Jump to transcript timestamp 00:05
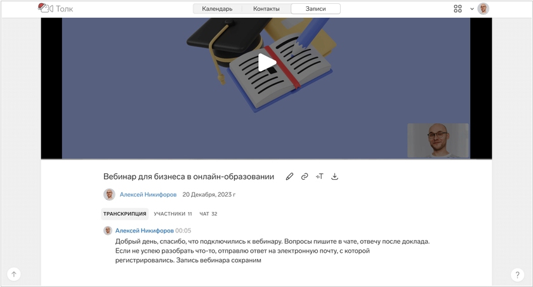Image resolution: width=533 pixels, height=287 pixels. point(183,230)
